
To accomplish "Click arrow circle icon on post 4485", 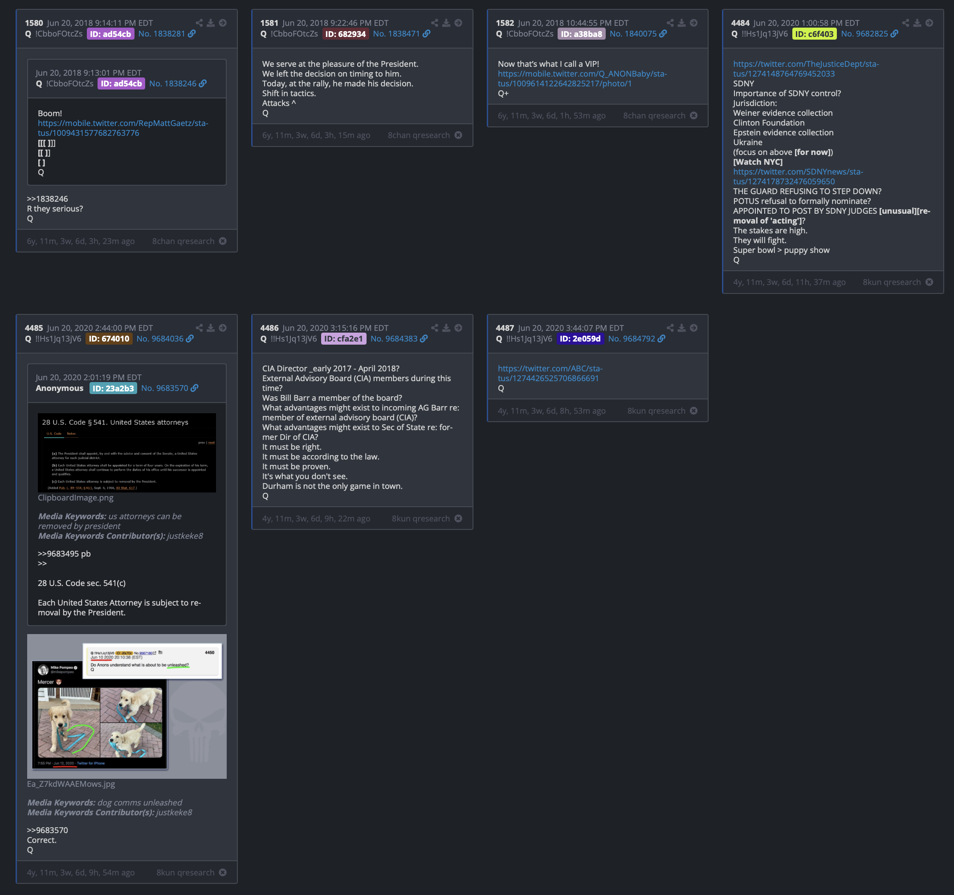I will pos(223,328).
